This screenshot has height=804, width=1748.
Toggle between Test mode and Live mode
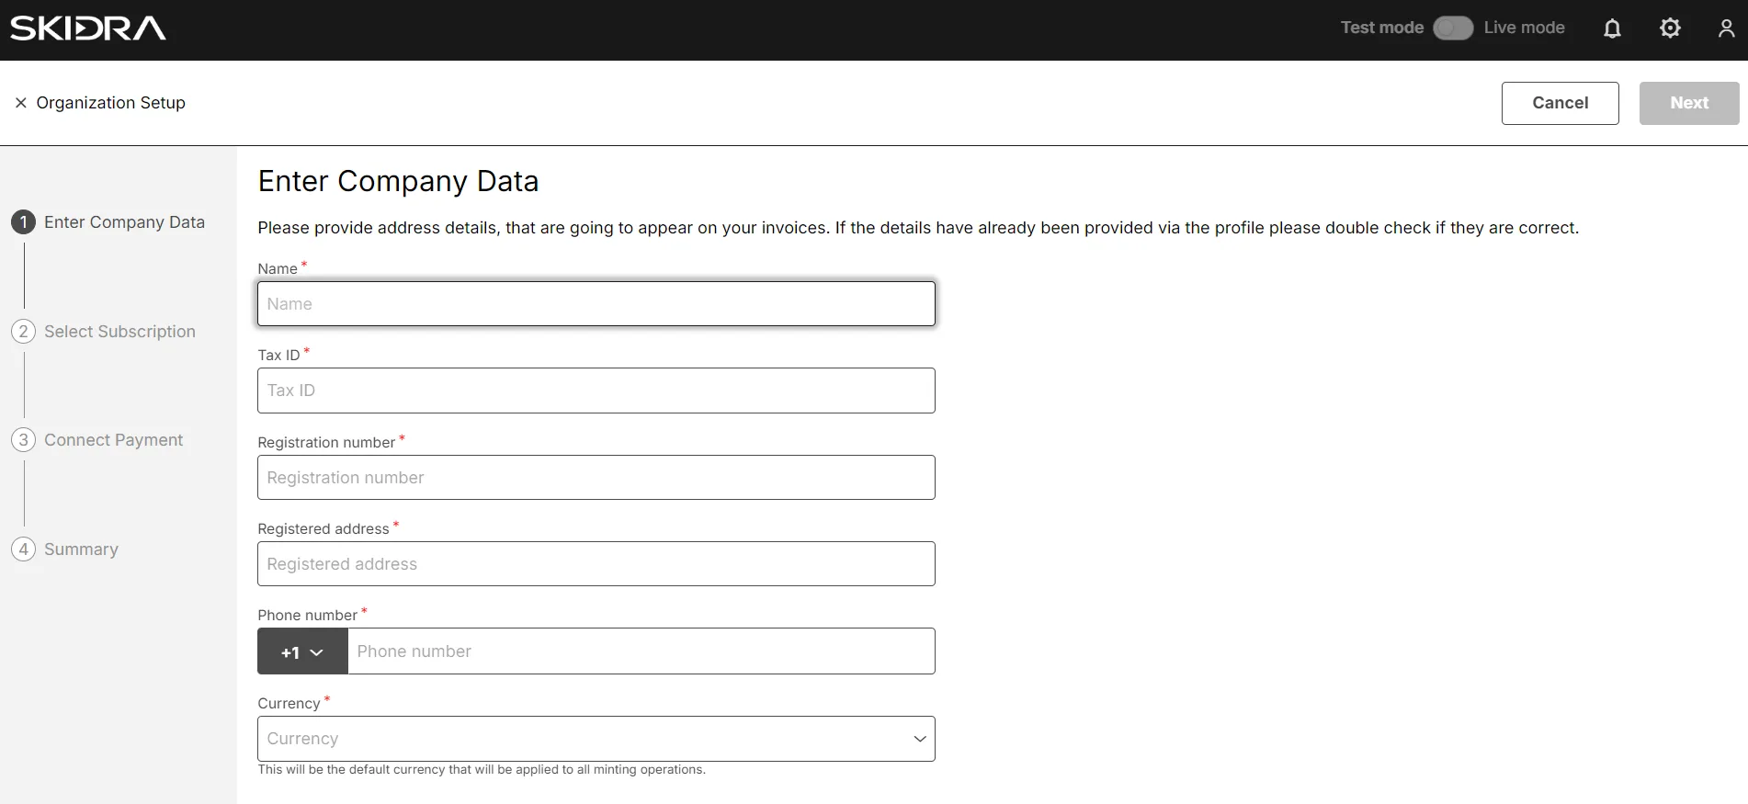point(1453,28)
